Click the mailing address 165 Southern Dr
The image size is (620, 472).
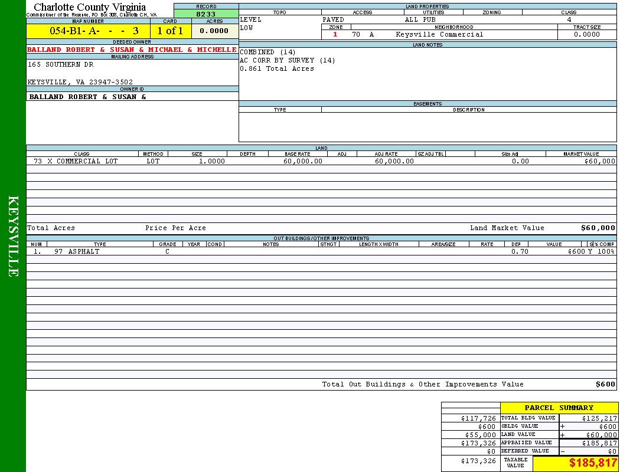(61, 64)
